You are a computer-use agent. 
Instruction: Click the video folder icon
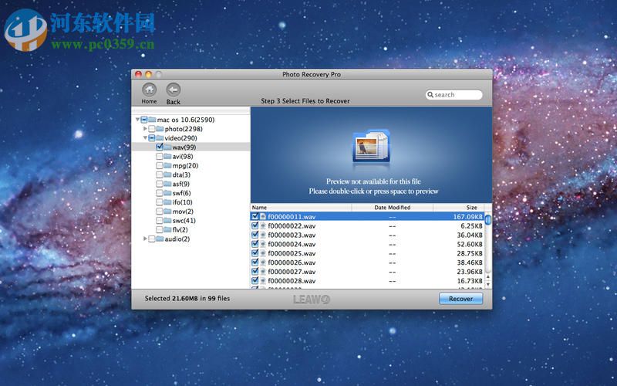pyautogui.click(x=160, y=138)
